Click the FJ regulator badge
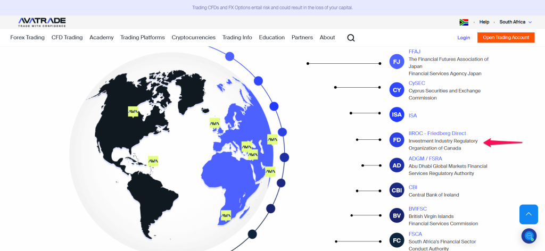This screenshot has height=251, width=545. [x=397, y=62]
